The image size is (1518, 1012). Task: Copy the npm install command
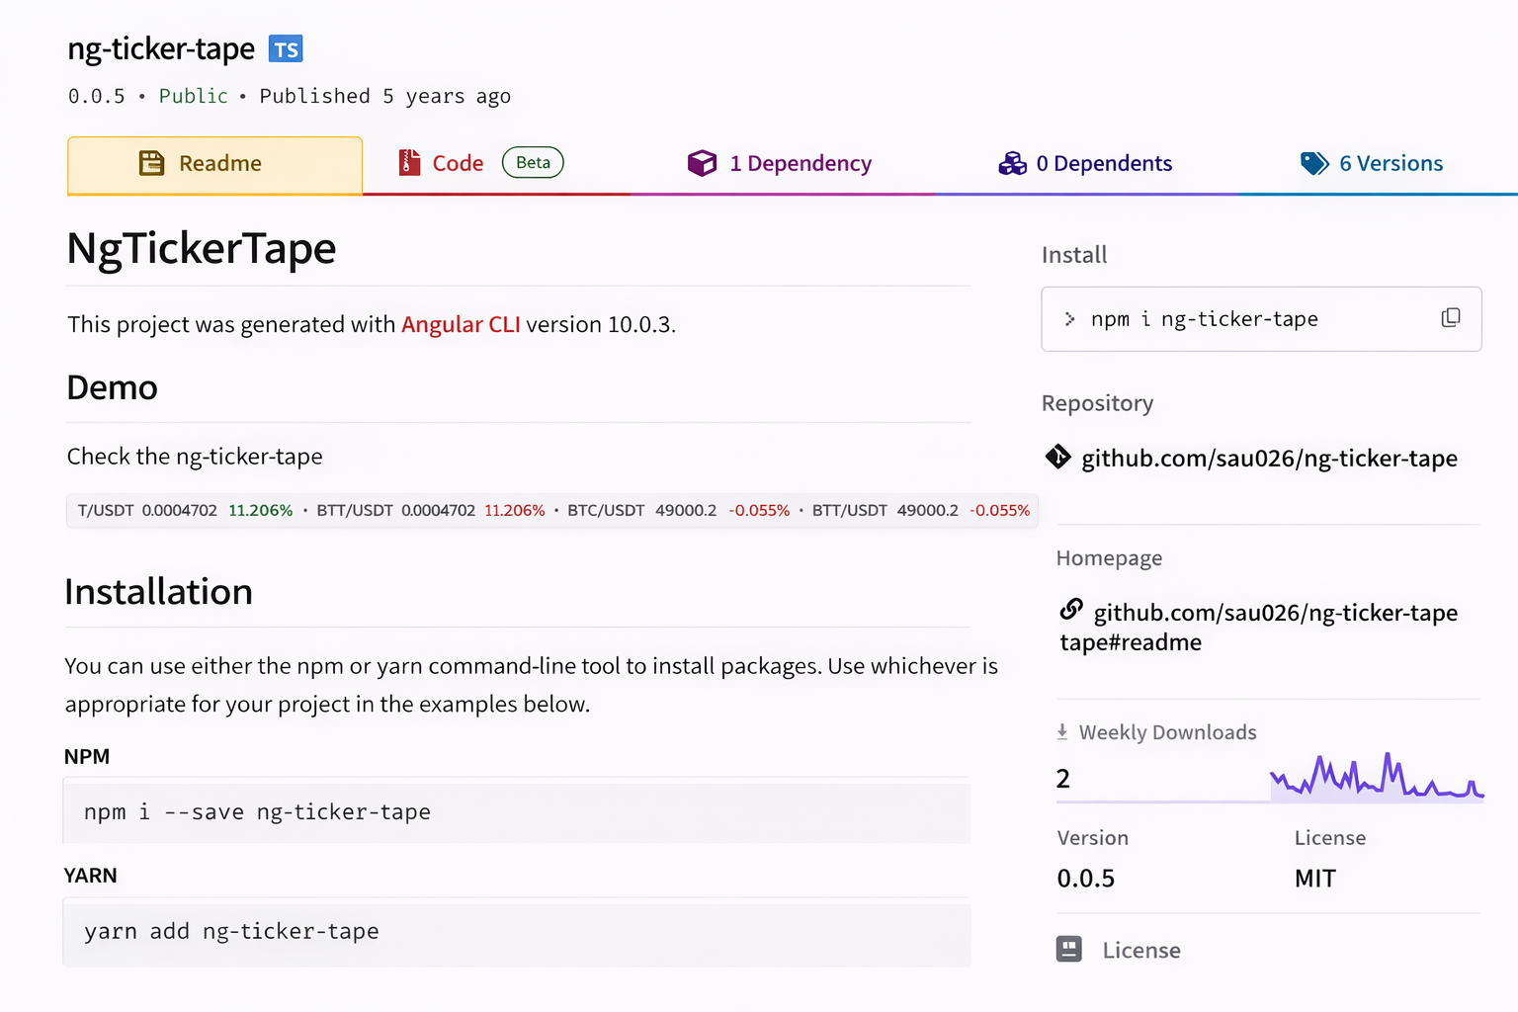tap(1450, 318)
